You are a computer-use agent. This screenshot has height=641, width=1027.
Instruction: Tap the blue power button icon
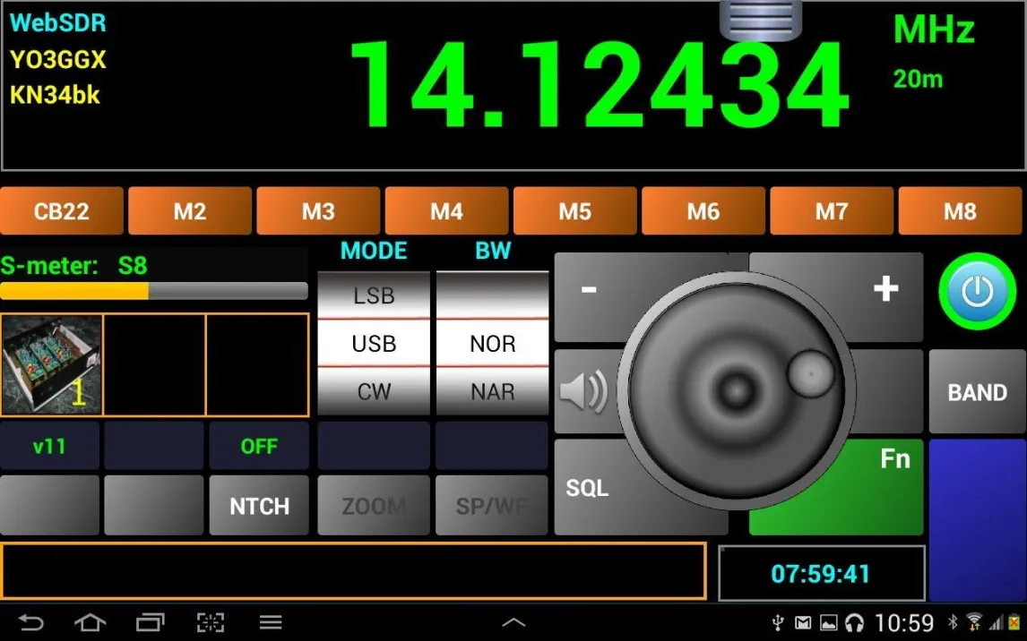(x=977, y=291)
